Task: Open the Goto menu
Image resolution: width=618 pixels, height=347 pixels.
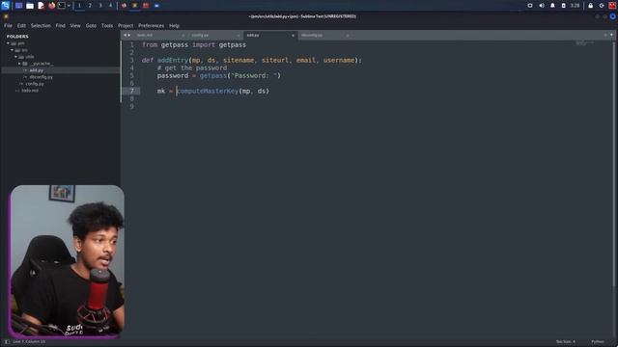Action: pyautogui.click(x=91, y=26)
